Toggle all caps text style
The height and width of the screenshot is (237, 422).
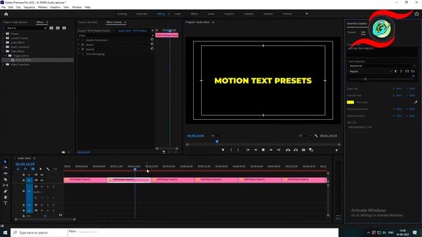pyautogui.click(x=407, y=72)
